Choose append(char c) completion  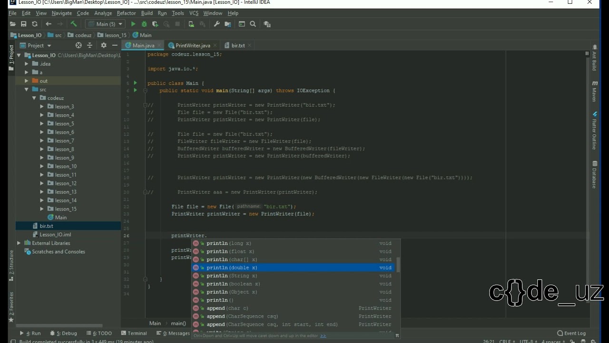click(294, 308)
